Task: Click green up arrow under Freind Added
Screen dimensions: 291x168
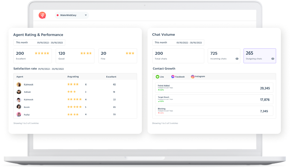Action: pyautogui.click(x=159, y=90)
